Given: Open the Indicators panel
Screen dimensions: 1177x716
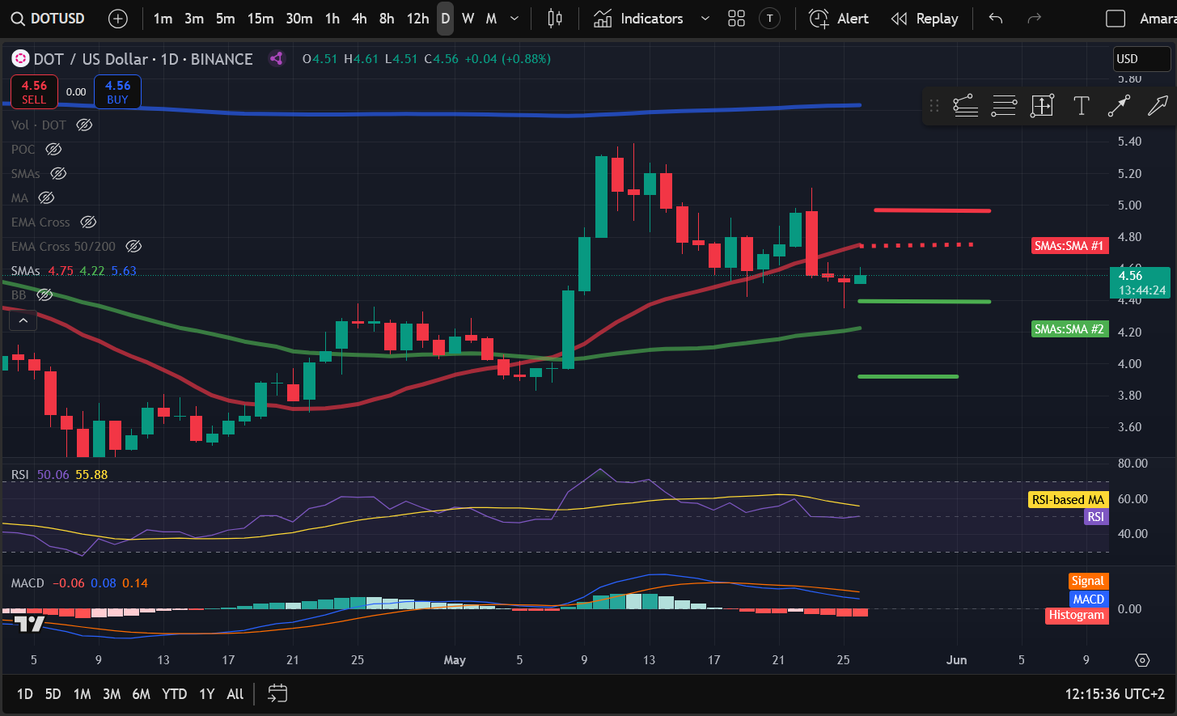Looking at the screenshot, I should click(639, 19).
